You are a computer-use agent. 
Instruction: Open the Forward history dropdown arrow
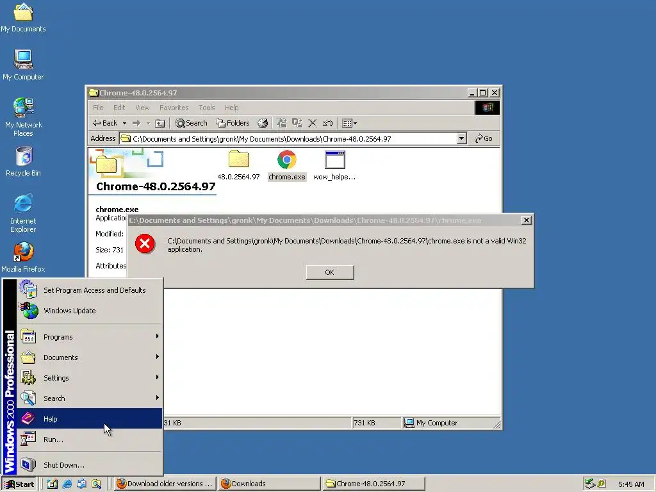click(148, 123)
